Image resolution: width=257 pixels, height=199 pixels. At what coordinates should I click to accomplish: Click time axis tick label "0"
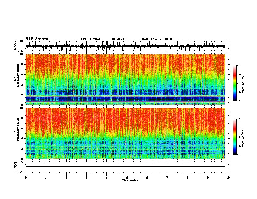tap(26, 178)
